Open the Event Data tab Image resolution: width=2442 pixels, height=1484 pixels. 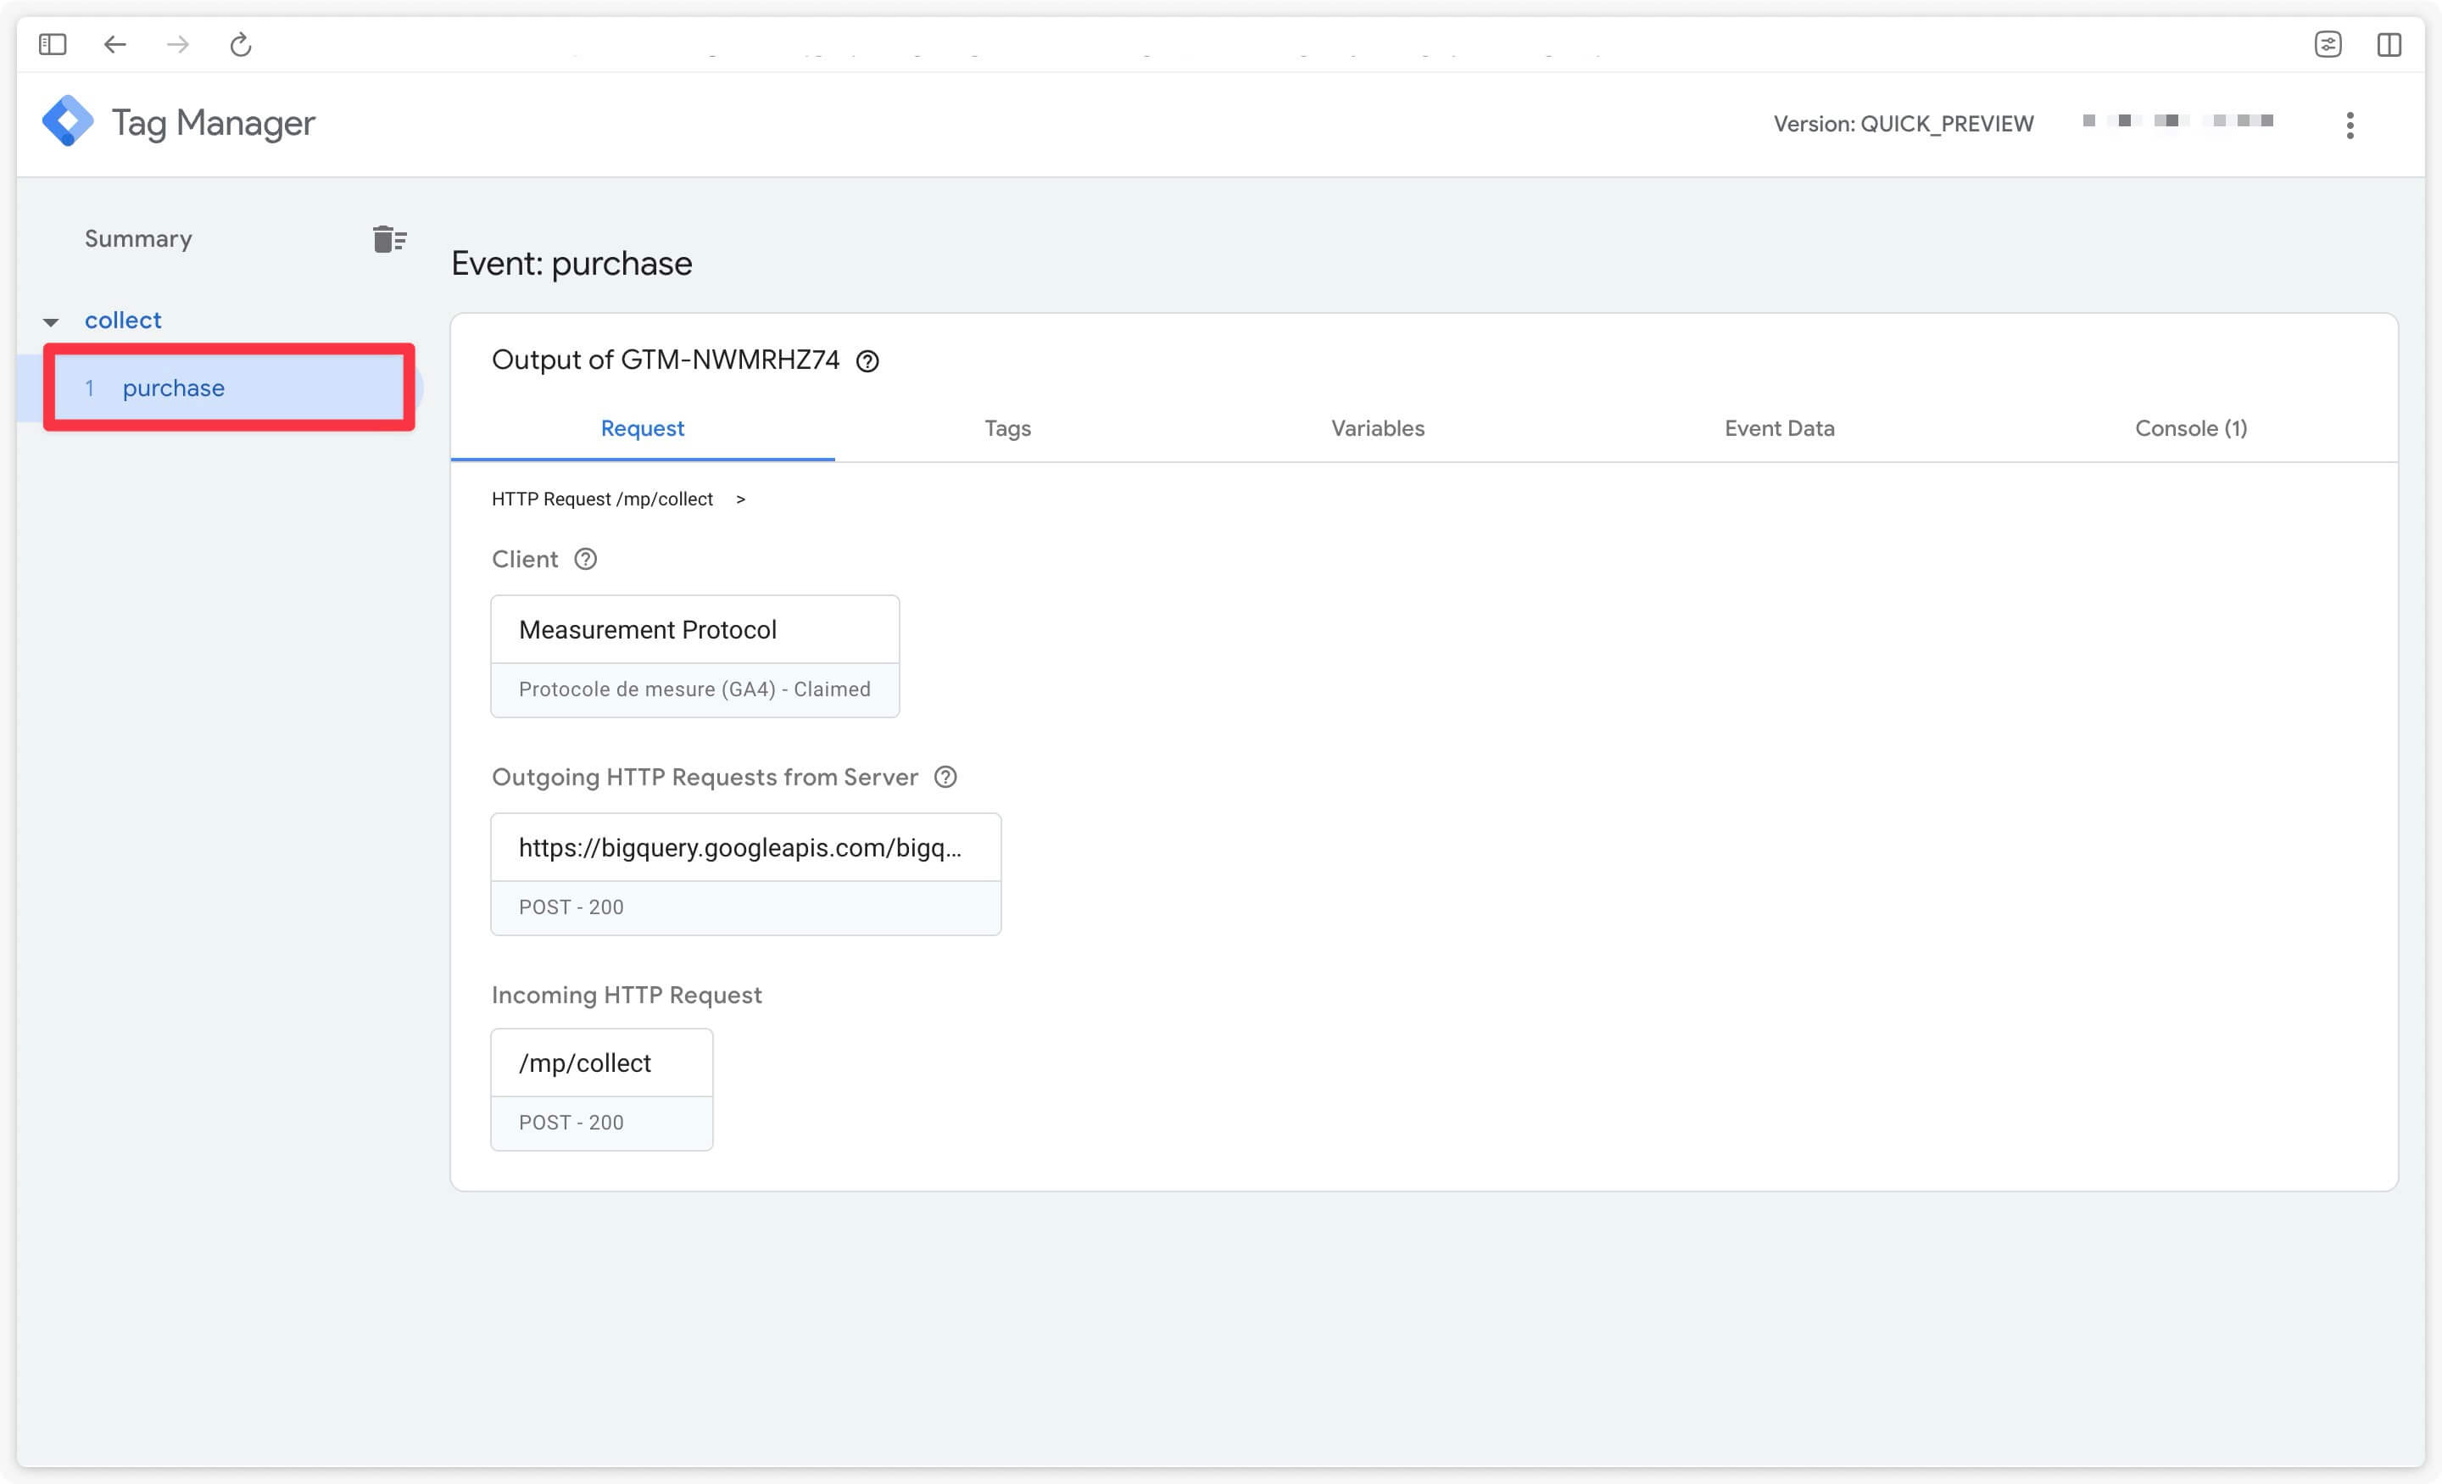pyautogui.click(x=1779, y=428)
